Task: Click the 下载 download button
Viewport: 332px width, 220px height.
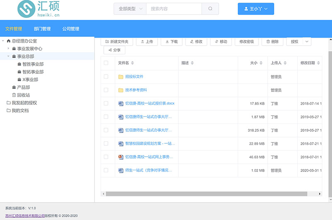Action: [171, 41]
